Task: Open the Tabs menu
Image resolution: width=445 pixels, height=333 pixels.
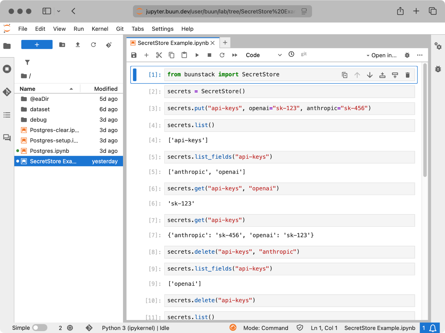Action: [x=138, y=29]
